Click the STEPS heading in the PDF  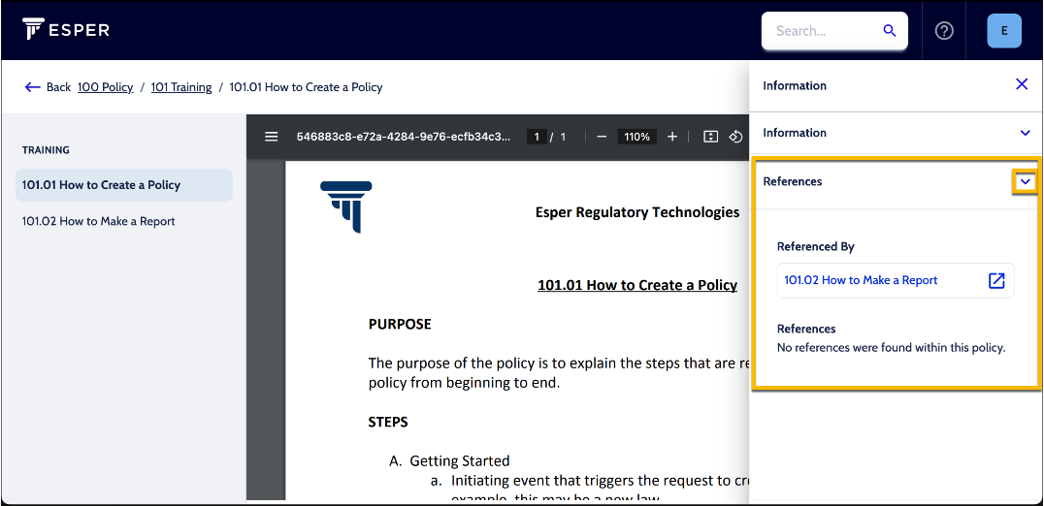[x=388, y=422]
